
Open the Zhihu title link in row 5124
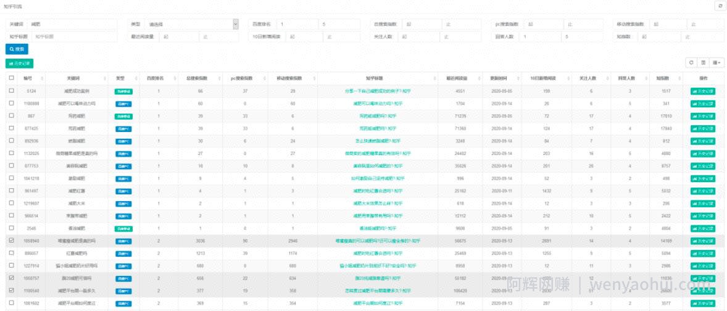[x=378, y=91]
